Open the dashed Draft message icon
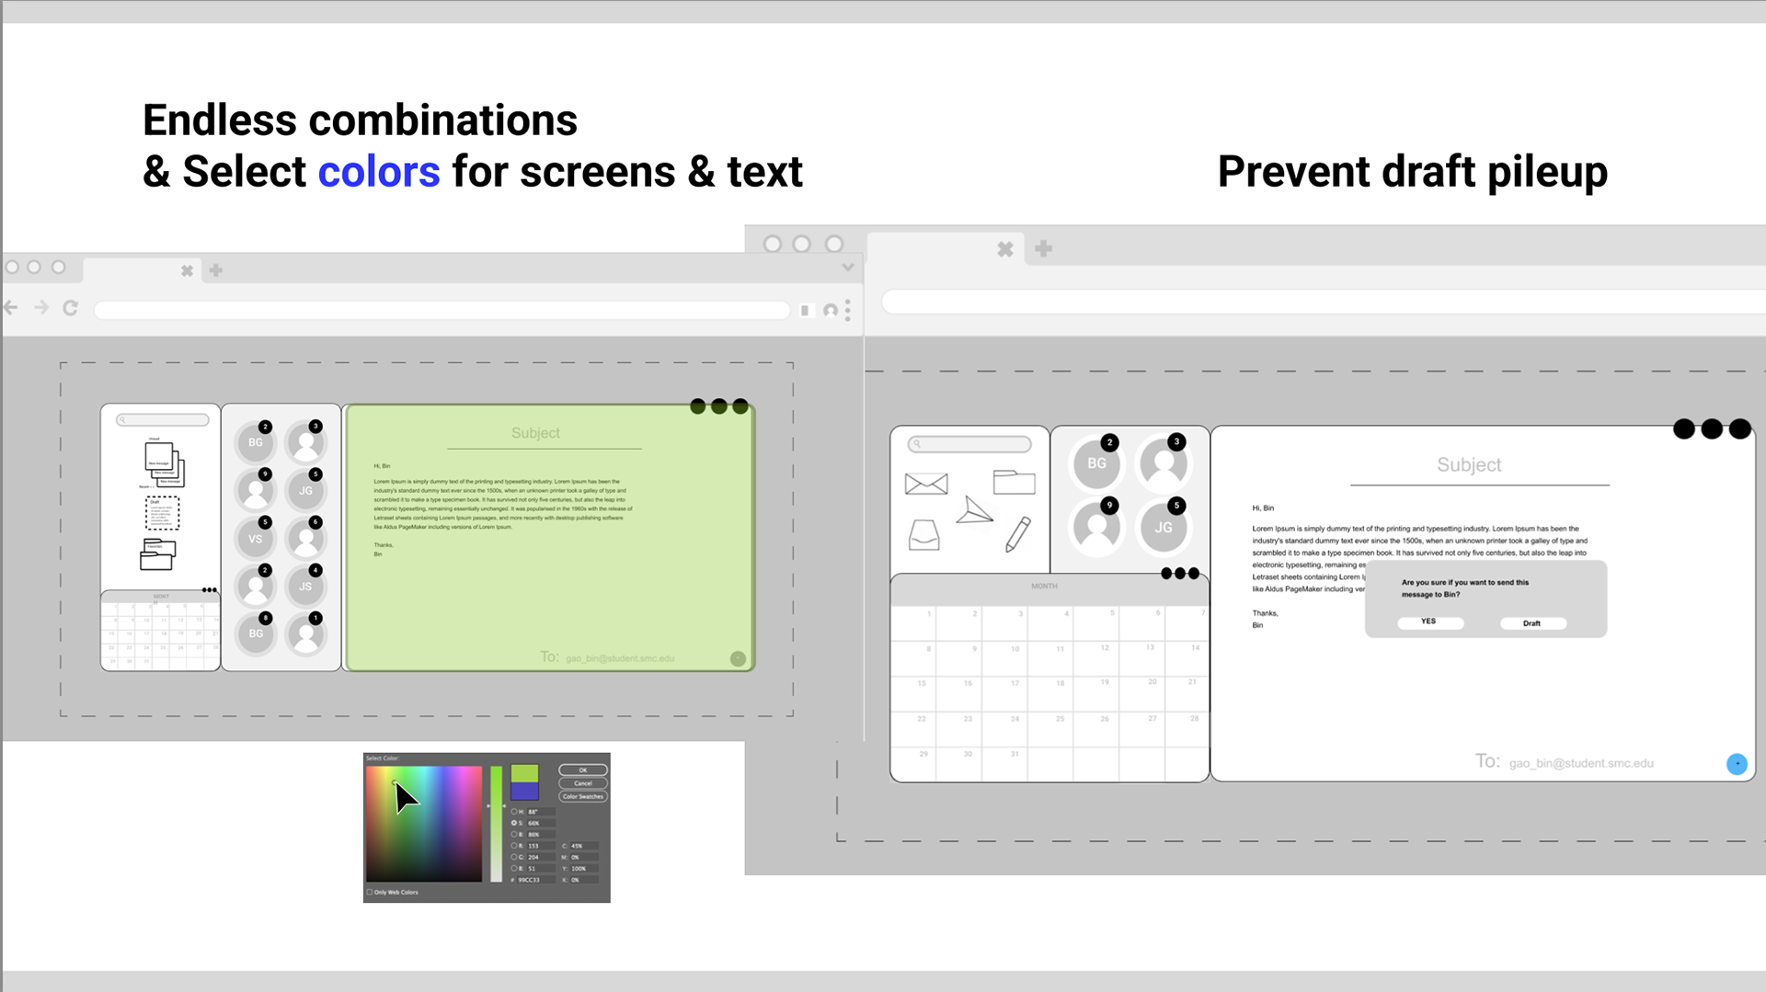 162,513
